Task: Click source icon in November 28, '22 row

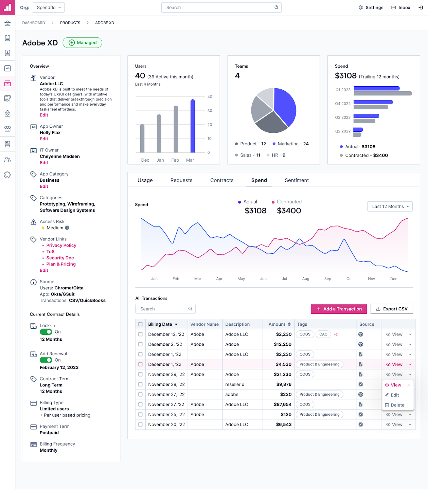Action: [x=361, y=384]
